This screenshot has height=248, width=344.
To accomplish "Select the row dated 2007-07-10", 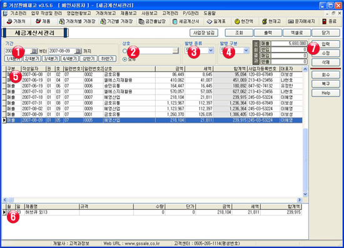I will [x=154, y=91].
